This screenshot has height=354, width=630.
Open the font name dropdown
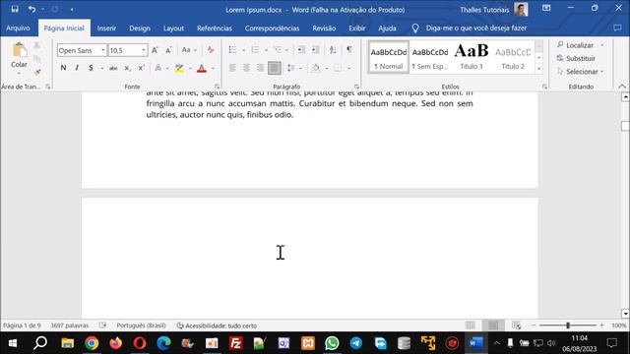tap(102, 50)
